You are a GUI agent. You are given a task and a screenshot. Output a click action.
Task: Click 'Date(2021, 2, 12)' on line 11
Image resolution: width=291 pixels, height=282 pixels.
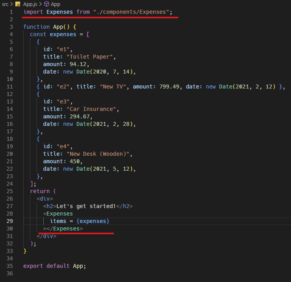247,87
